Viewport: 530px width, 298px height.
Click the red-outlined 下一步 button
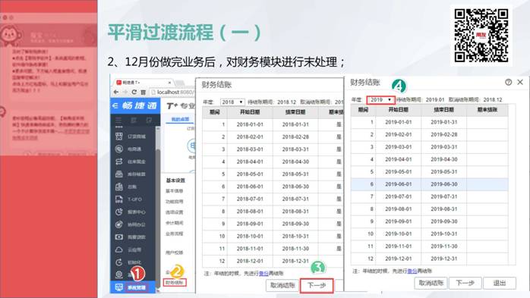click(317, 286)
